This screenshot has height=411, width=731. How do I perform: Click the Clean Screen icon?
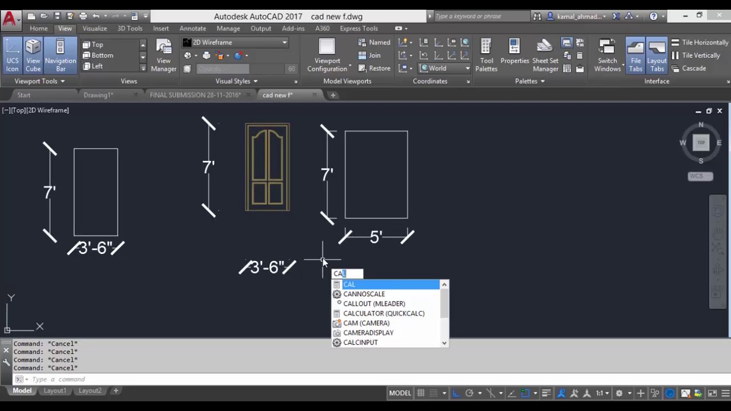[712, 393]
